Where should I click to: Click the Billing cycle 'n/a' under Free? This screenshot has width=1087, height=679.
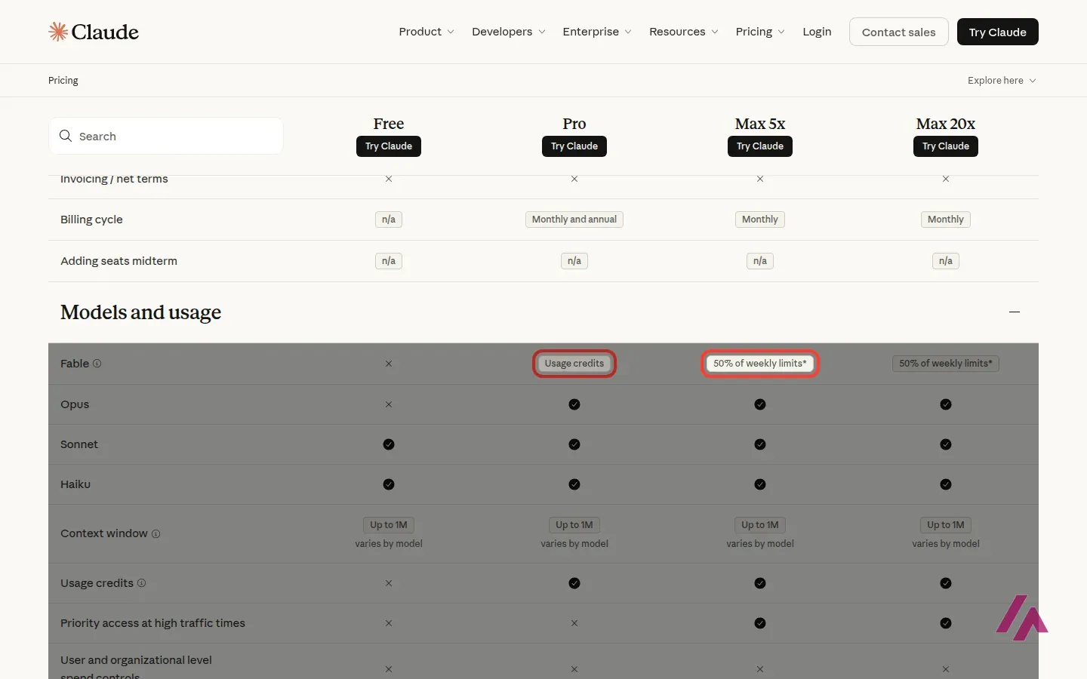[x=389, y=220]
